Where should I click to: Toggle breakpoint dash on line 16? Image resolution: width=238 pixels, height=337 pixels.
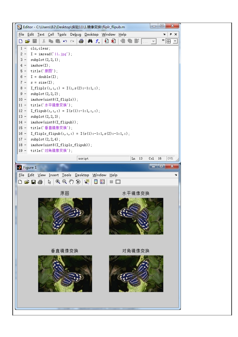pyautogui.click(x=25, y=134)
